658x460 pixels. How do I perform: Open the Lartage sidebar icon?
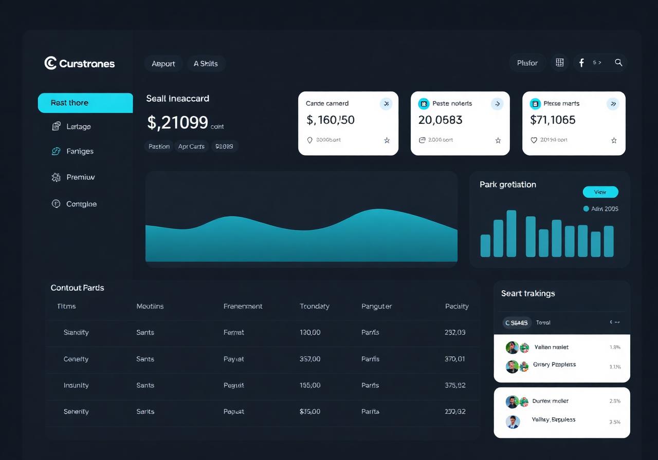(57, 126)
